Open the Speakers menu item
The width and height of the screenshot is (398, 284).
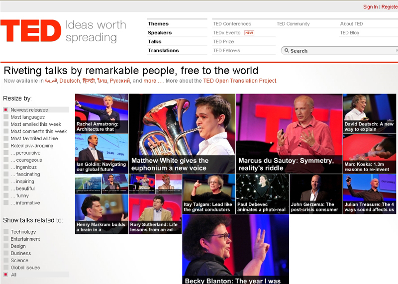pyautogui.click(x=160, y=32)
